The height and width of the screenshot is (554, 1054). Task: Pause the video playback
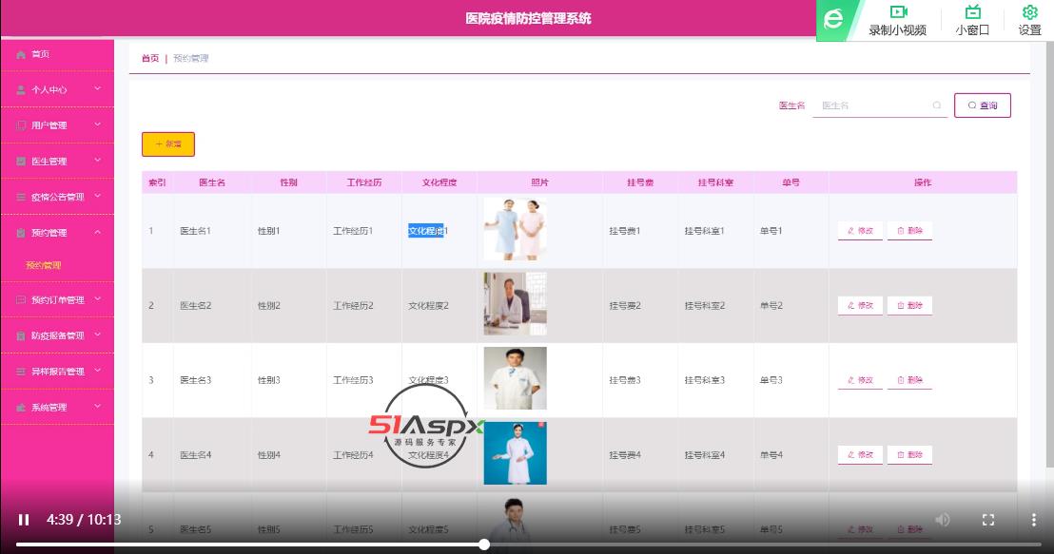pos(24,520)
